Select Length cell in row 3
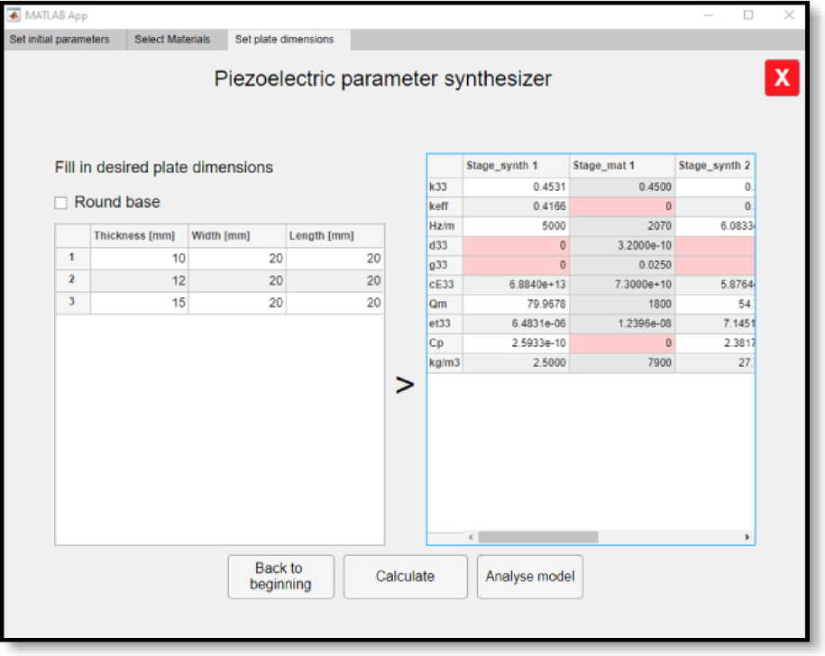This screenshot has height=656, width=825. [x=335, y=303]
